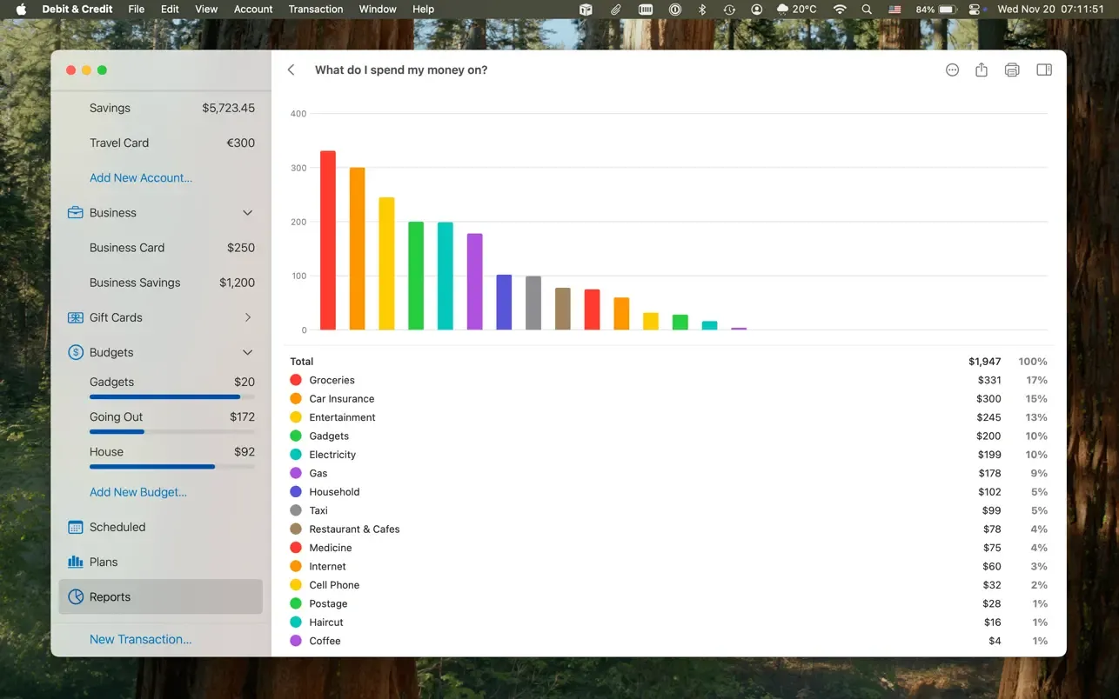Toggle the right sidebar panel icon
Image resolution: width=1119 pixels, height=699 pixels.
tap(1044, 70)
